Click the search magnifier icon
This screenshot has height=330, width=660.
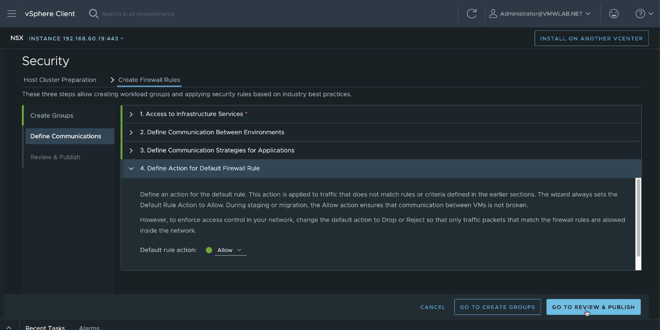[x=94, y=14]
